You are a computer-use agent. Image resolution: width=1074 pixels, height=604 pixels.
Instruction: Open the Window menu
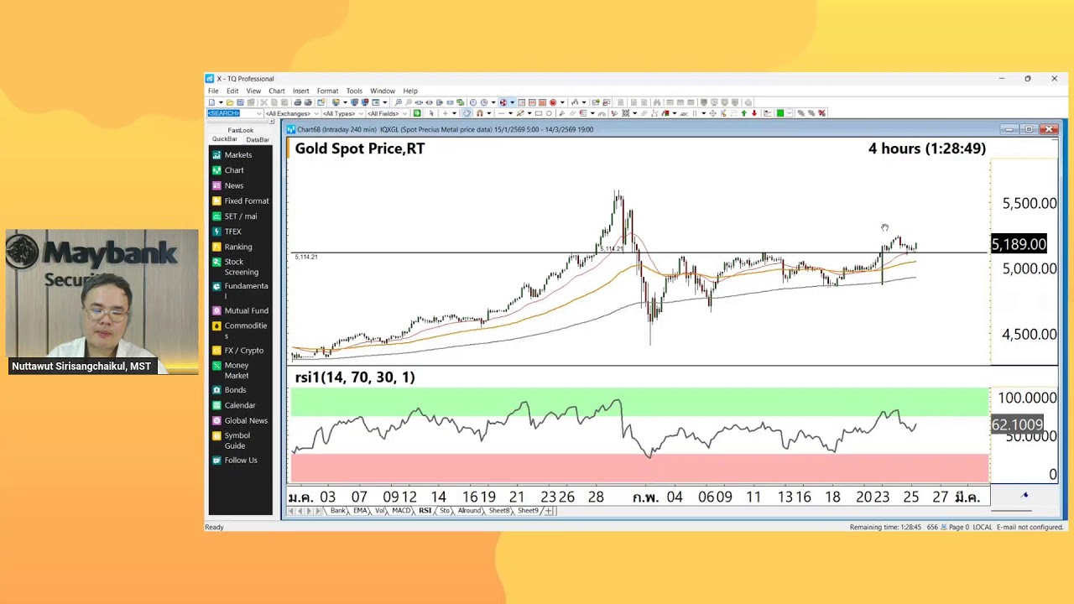tap(383, 91)
